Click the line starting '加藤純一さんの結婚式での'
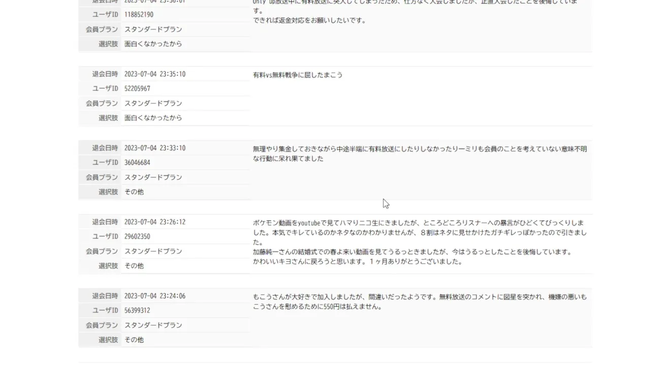The image size is (650, 366). (x=412, y=252)
